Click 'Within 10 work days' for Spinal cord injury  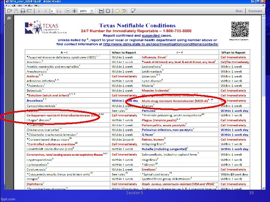pos(234,174)
